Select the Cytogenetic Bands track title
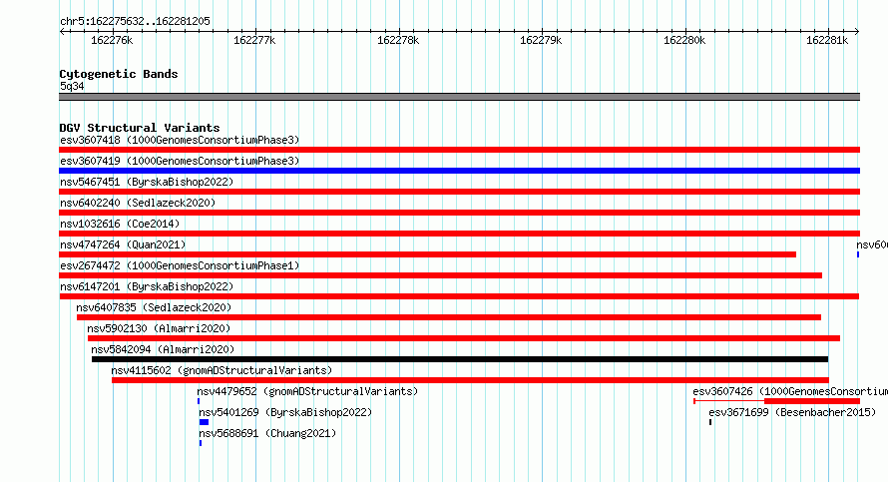Viewport: 888px width, 482px height. (x=119, y=74)
